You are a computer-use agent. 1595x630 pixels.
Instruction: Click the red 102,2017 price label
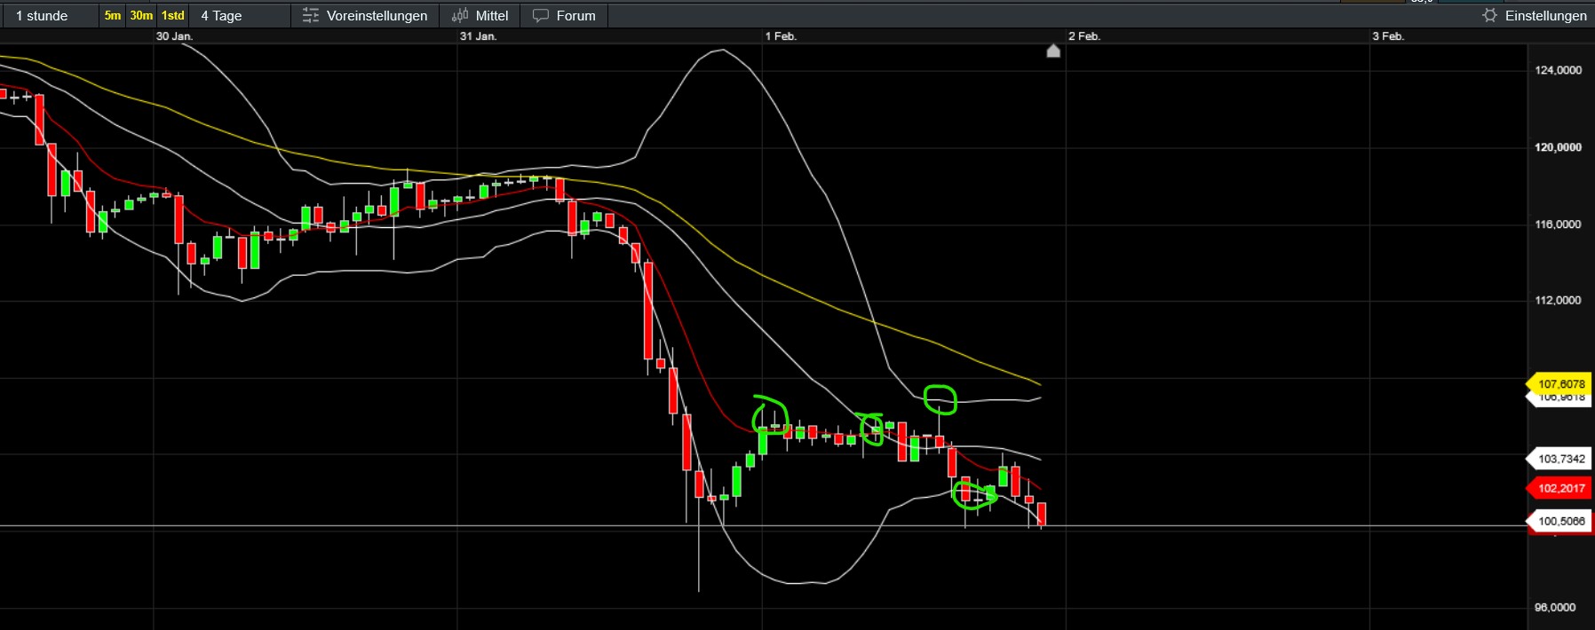[1560, 488]
